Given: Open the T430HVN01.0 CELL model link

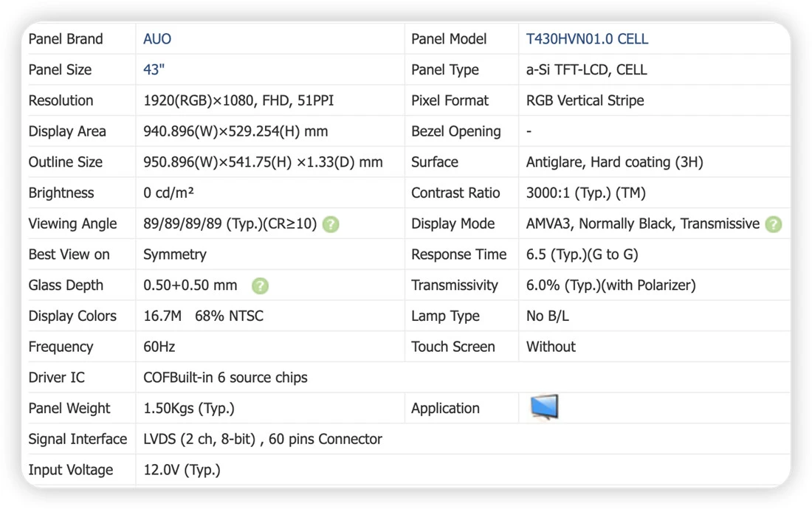Looking at the screenshot, I should click(x=587, y=39).
